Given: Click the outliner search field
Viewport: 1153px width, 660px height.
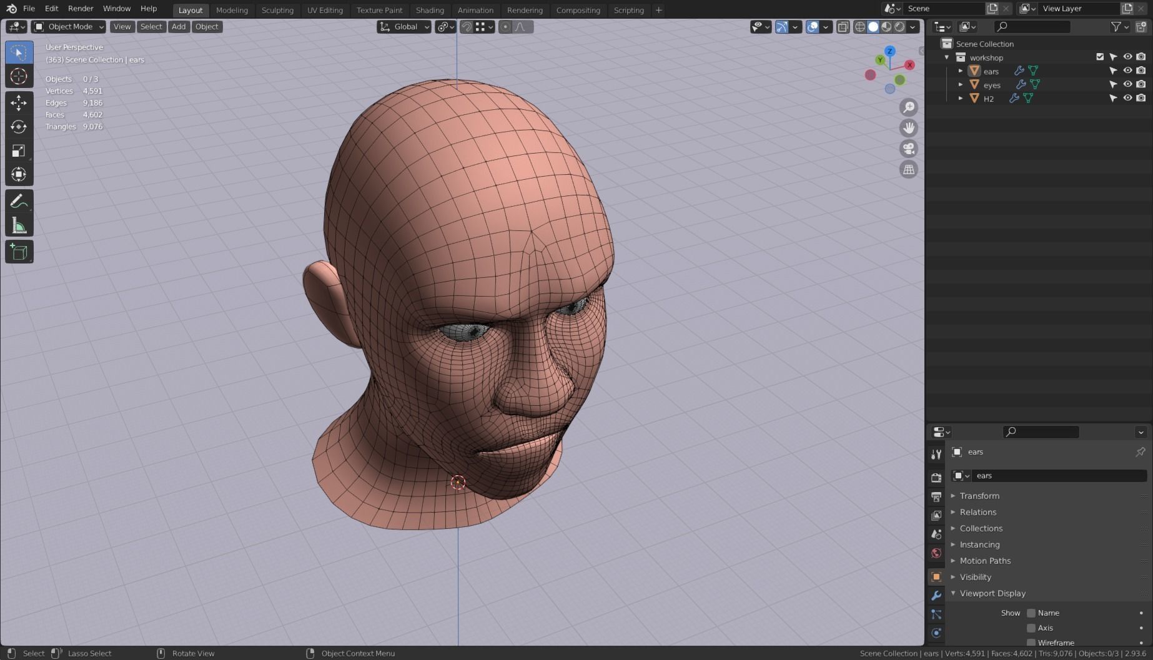Looking at the screenshot, I should [x=1032, y=27].
